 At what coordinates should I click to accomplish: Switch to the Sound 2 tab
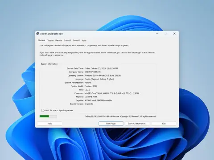coord(77,40)
